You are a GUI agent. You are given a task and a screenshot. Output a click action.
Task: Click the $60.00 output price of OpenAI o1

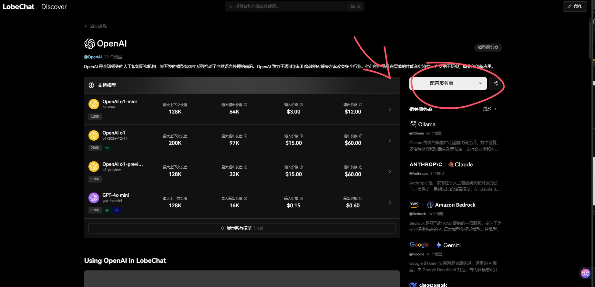click(x=353, y=143)
